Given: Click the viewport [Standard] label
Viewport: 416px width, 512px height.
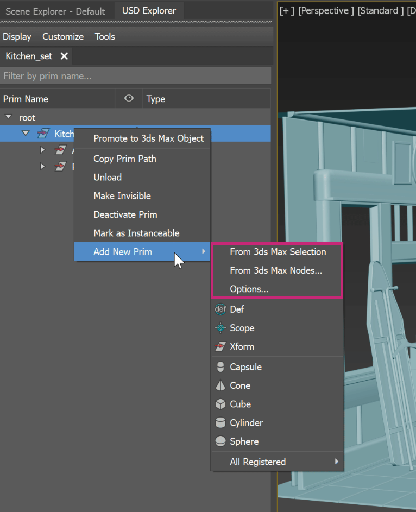Looking at the screenshot, I should pos(381,11).
